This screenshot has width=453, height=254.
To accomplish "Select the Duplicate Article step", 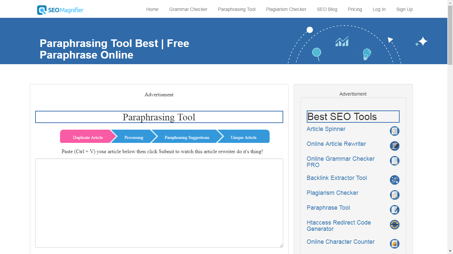I will (88, 136).
